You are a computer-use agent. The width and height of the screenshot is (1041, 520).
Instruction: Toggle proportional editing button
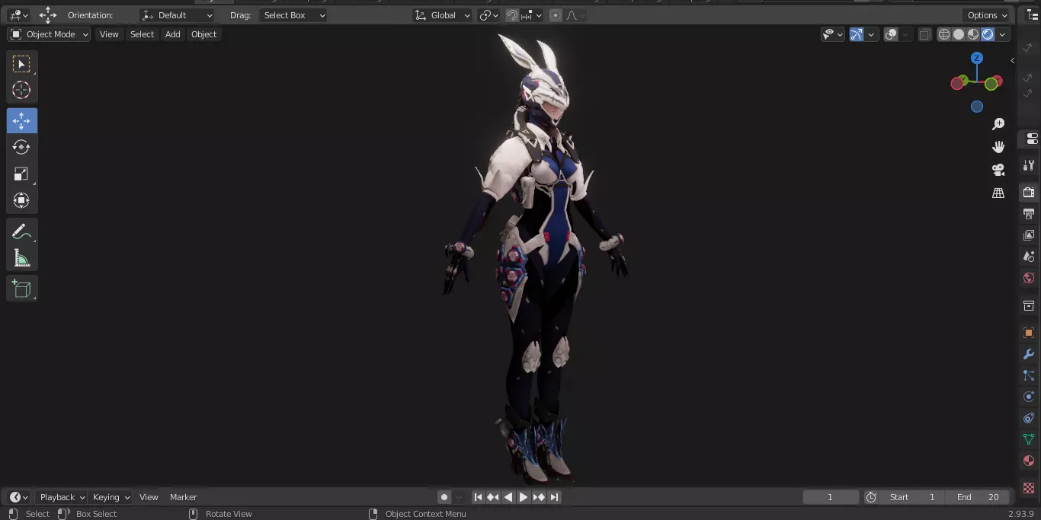(x=555, y=15)
